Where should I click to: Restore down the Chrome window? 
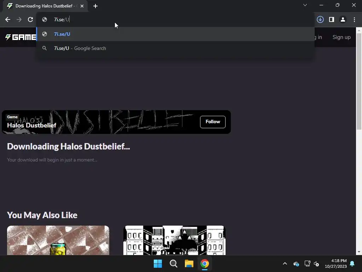pyautogui.click(x=338, y=5)
